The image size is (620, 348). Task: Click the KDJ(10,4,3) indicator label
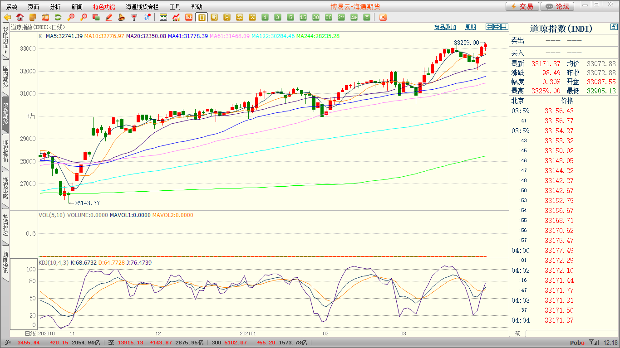(x=54, y=262)
